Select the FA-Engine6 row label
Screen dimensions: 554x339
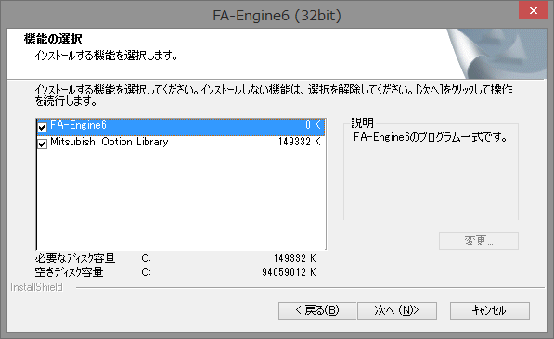coord(78,125)
